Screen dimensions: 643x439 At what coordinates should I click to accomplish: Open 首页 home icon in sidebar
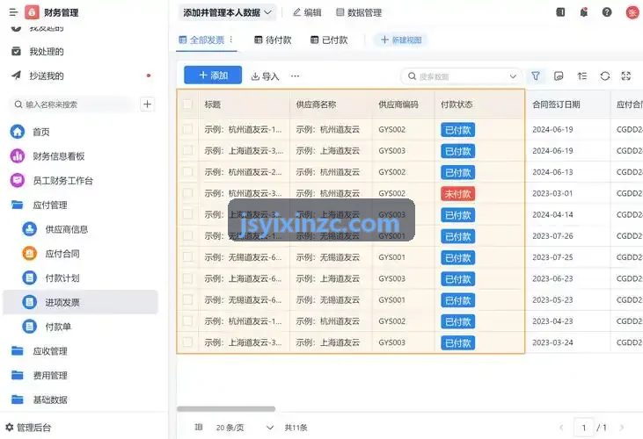point(18,132)
